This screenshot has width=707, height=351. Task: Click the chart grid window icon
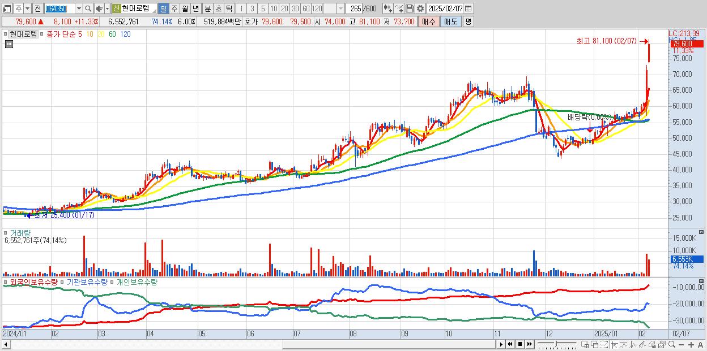click(x=585, y=344)
